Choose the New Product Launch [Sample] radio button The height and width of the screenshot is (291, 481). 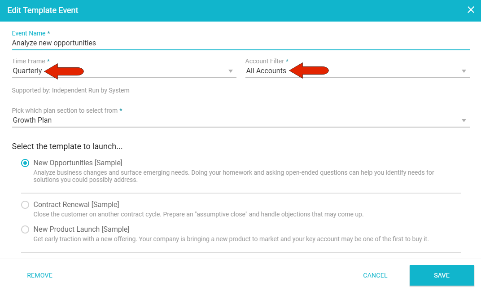(x=25, y=229)
